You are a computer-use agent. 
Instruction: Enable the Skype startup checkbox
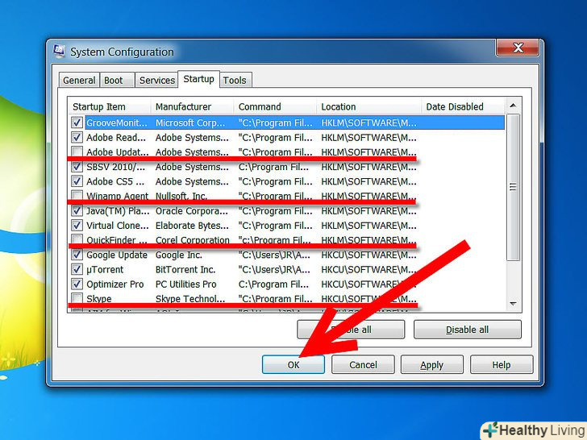tap(77, 298)
